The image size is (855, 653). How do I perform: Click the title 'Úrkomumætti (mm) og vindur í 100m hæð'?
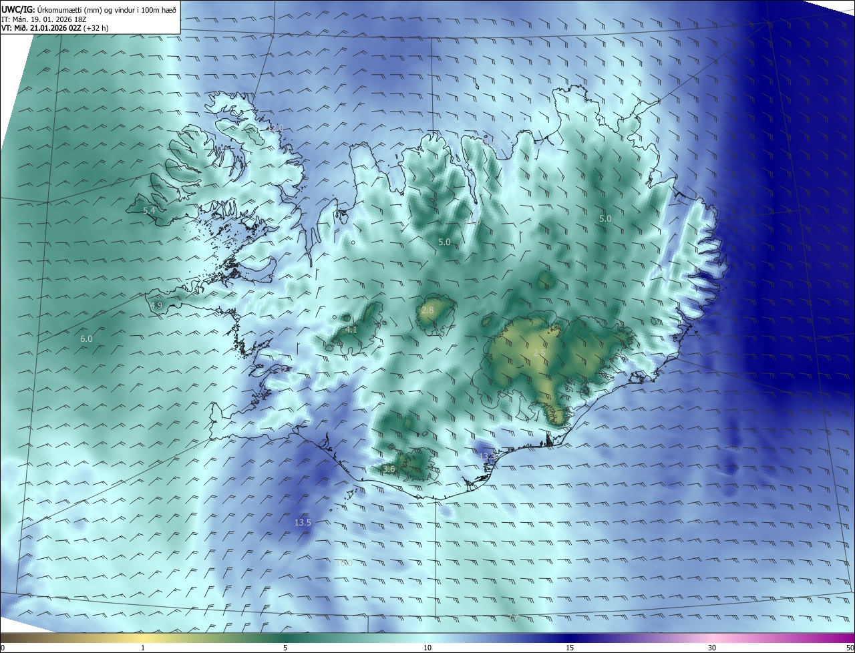[107, 9]
